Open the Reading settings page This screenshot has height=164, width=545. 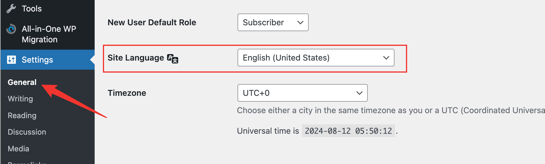point(22,116)
